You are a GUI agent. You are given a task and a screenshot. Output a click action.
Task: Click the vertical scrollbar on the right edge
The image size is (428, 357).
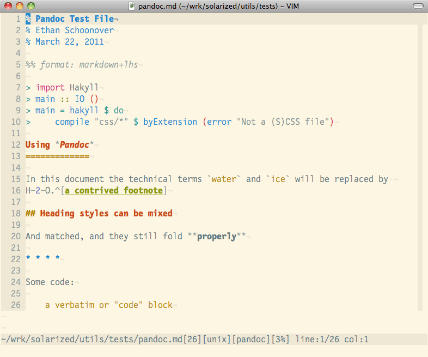point(419,164)
